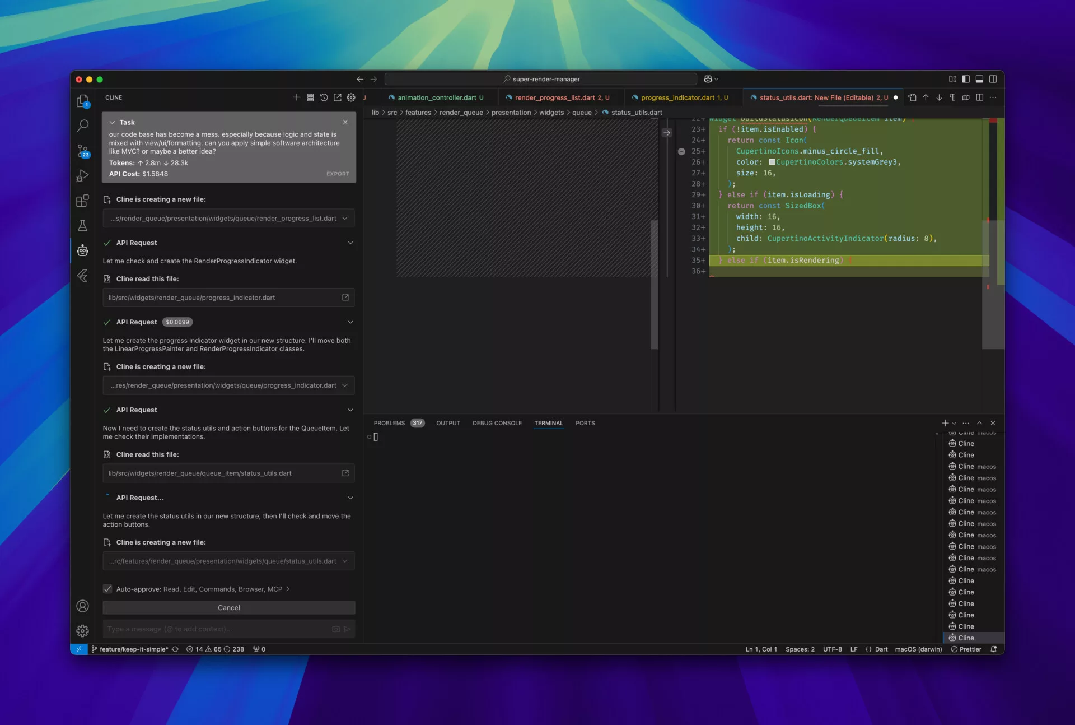Collapse the Task header chevron

[x=112, y=122]
